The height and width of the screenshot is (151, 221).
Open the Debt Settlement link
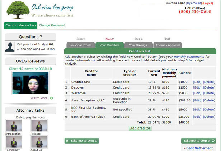199,148
